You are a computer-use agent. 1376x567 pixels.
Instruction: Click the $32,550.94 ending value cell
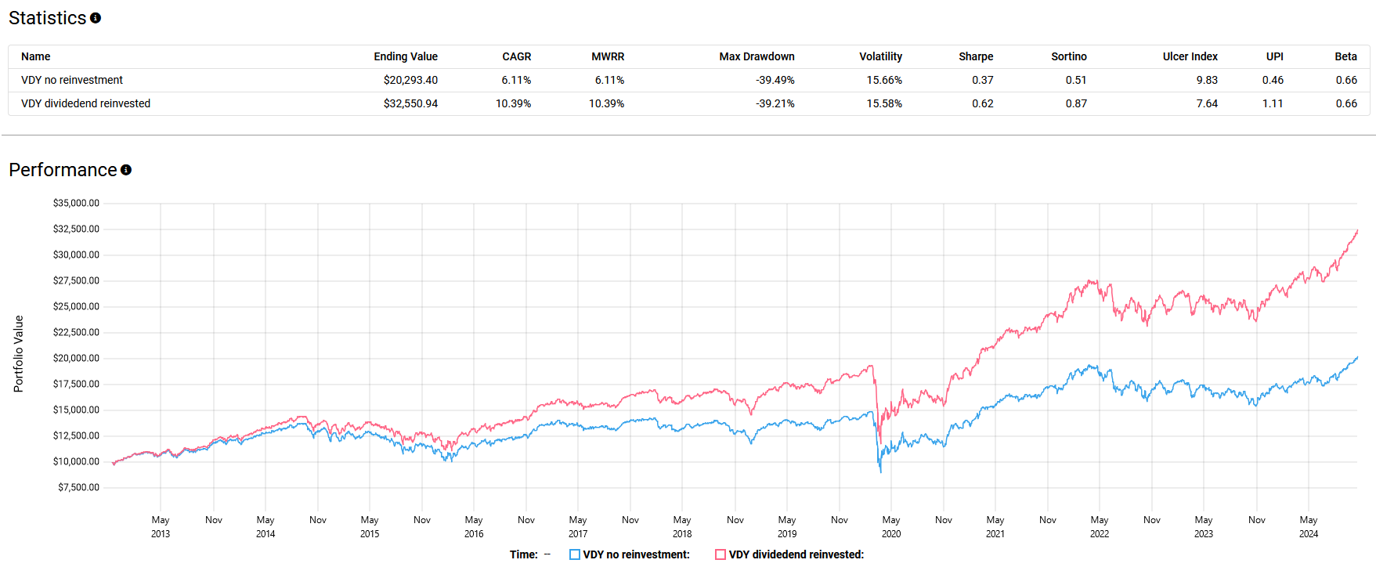click(x=410, y=103)
